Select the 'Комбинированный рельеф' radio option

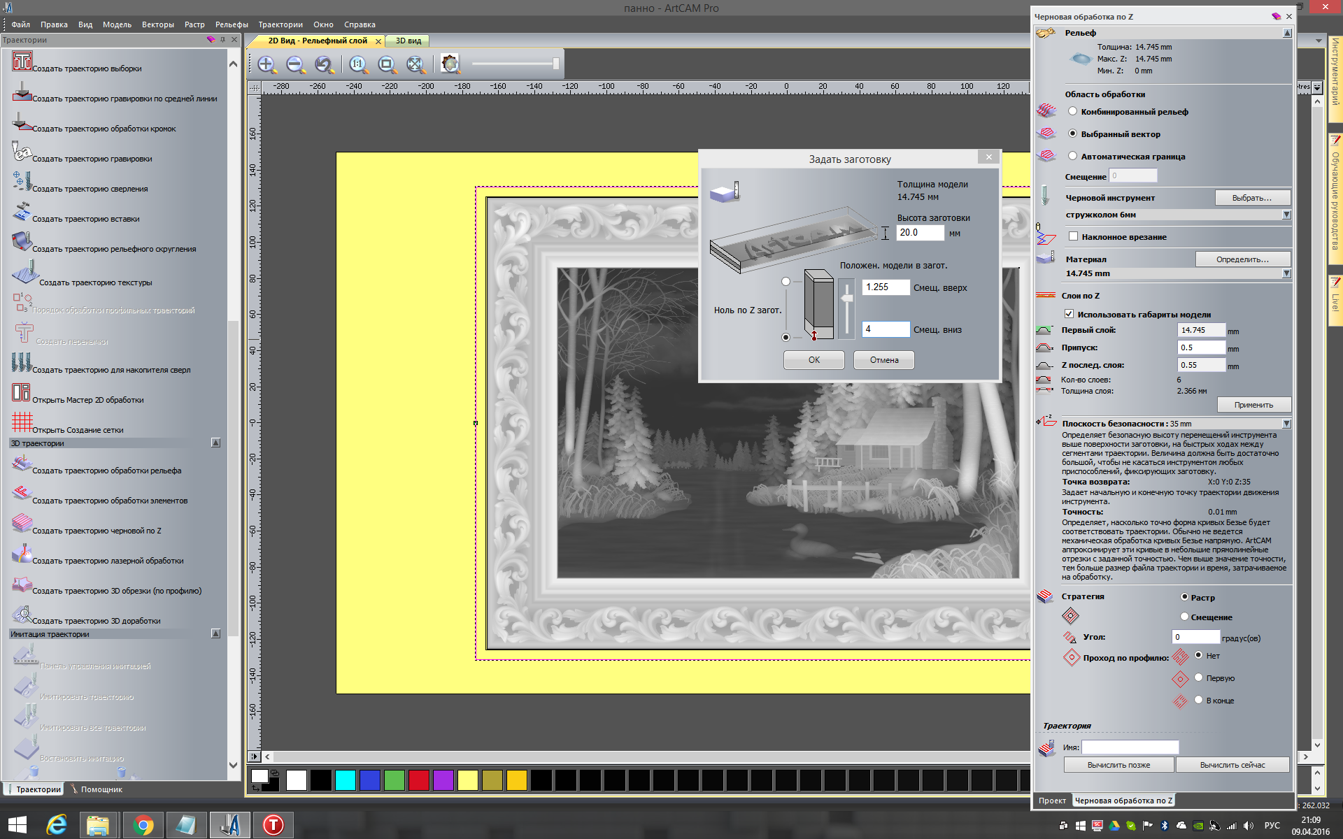(1072, 111)
